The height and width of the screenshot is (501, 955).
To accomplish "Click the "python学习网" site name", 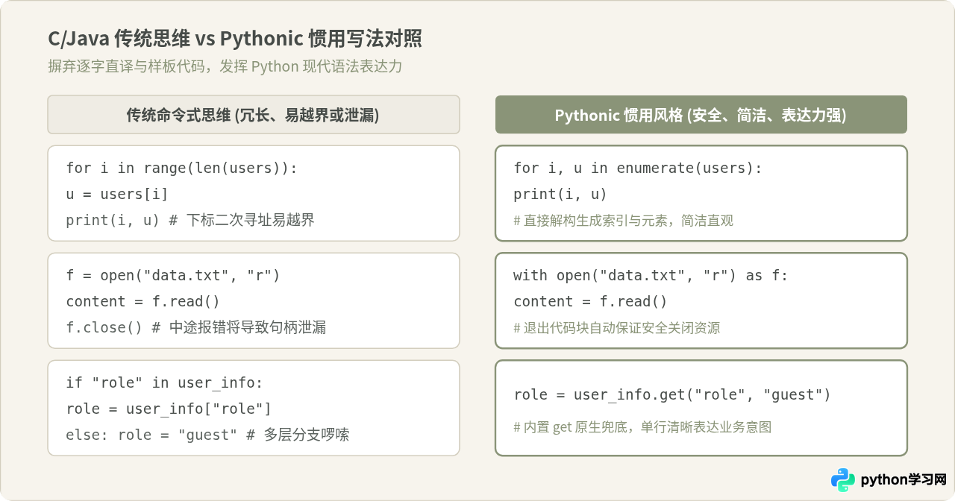I will click(904, 480).
